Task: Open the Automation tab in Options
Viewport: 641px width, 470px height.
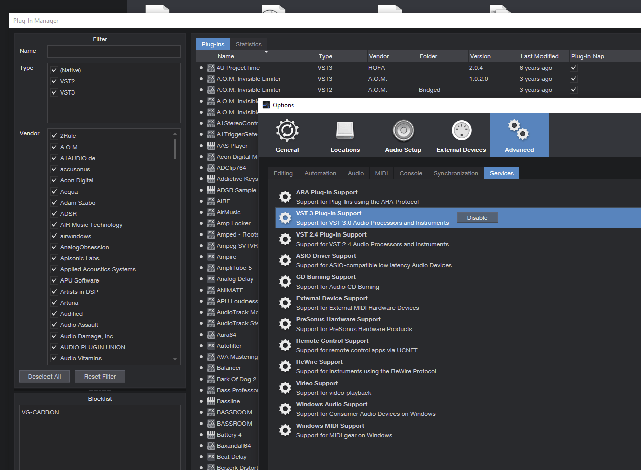Action: pos(320,173)
